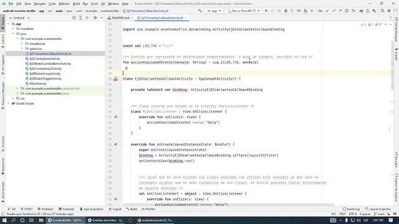The width and height of the screenshot is (399, 224).
Task: Open the app run configuration dropdown
Action: 214,11
